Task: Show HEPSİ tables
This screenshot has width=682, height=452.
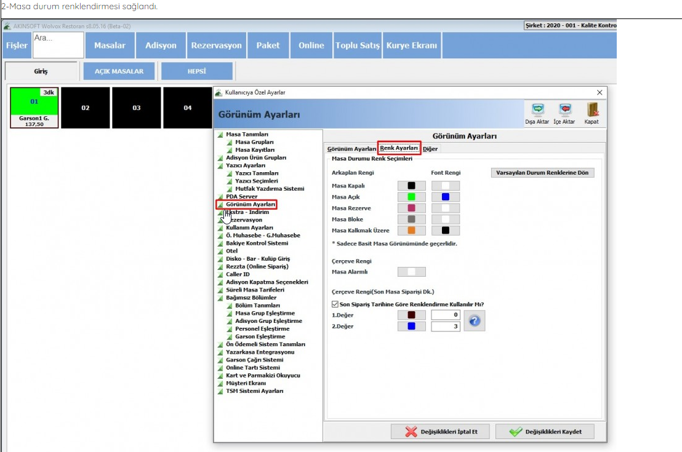Action: [x=197, y=71]
